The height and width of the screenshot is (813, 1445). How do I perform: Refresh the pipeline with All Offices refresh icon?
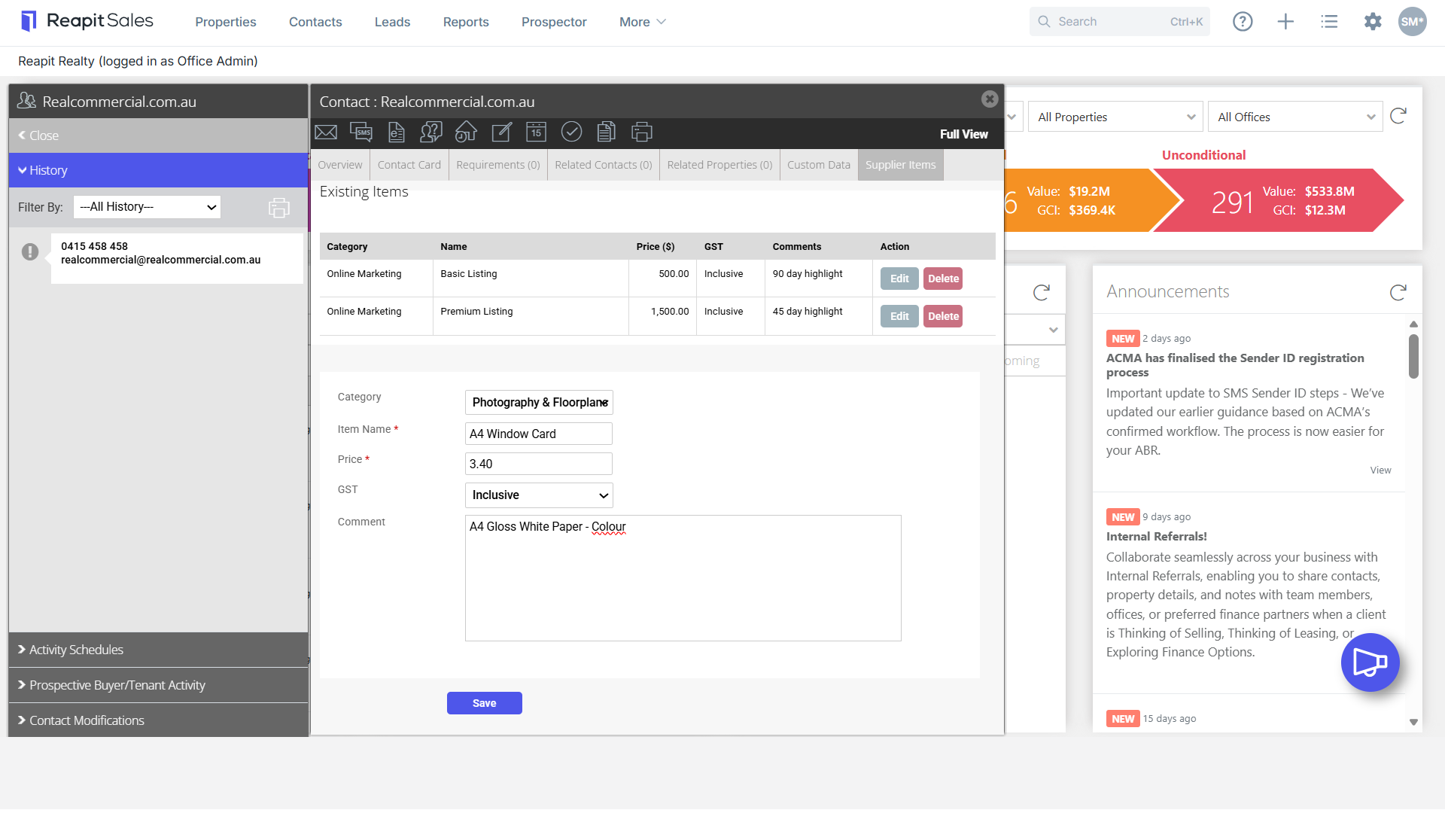1398,116
